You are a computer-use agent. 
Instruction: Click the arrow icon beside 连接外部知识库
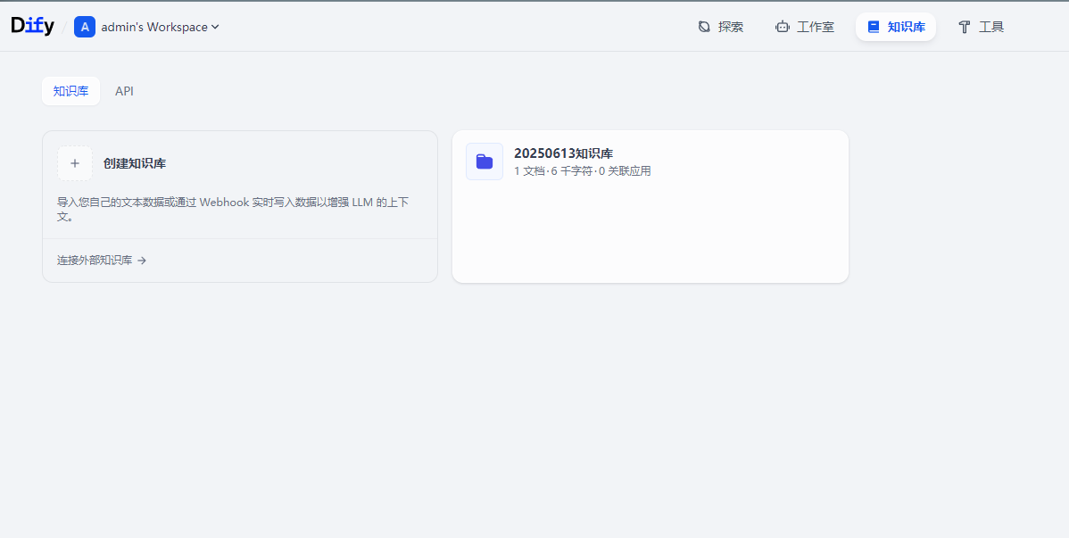tap(142, 261)
